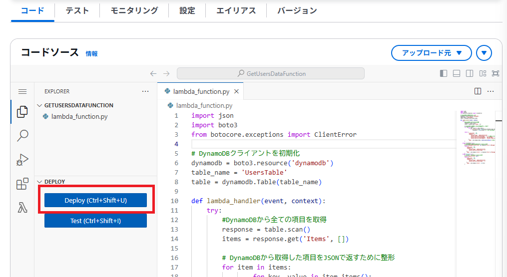Click the Test (Ctrl+Shift+I) button
507x277 pixels.
95,221
